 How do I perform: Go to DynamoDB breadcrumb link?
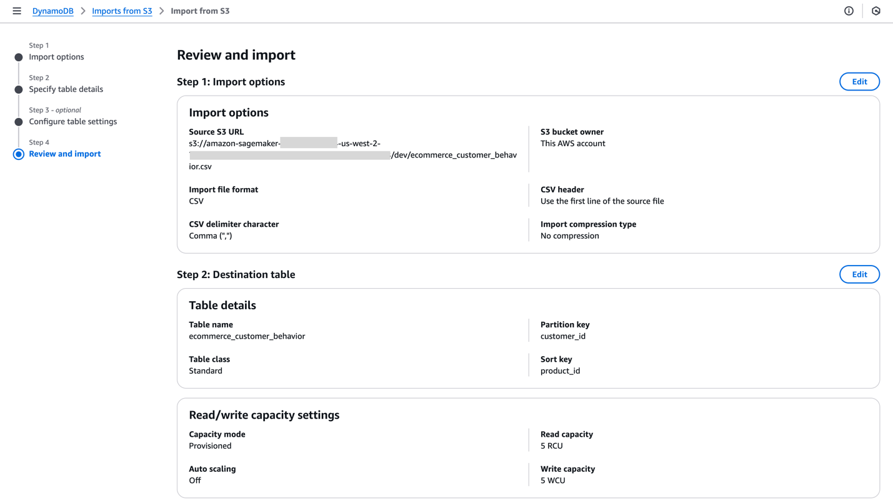(x=53, y=11)
